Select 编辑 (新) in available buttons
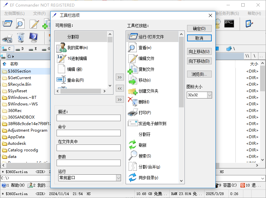 click(81, 69)
